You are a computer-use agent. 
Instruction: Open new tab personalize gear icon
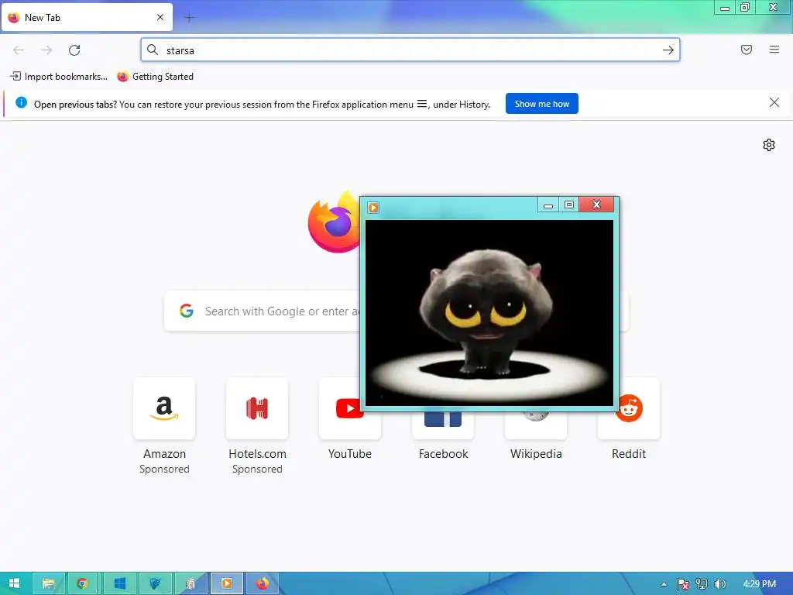pyautogui.click(x=769, y=145)
